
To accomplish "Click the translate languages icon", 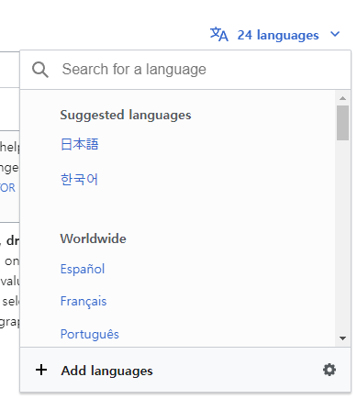I will pyautogui.click(x=218, y=34).
